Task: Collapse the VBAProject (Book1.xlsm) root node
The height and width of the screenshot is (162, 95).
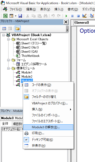Action: [4, 35]
